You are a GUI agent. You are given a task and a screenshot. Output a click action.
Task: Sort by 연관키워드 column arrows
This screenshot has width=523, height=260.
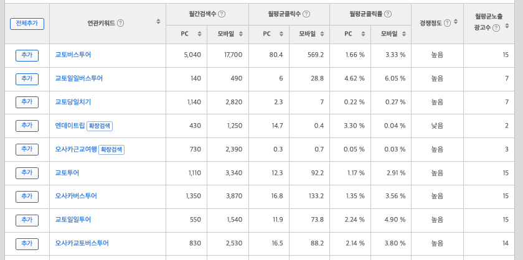point(158,22)
